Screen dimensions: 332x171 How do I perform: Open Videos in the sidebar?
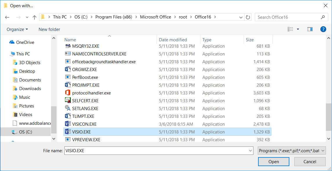point(22,114)
